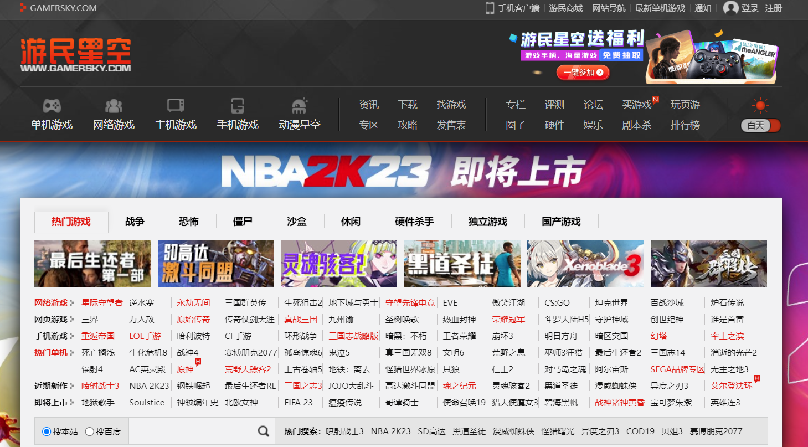The height and width of the screenshot is (447, 808).
Task: Open the 星际守望者 game link
Action: tap(102, 303)
